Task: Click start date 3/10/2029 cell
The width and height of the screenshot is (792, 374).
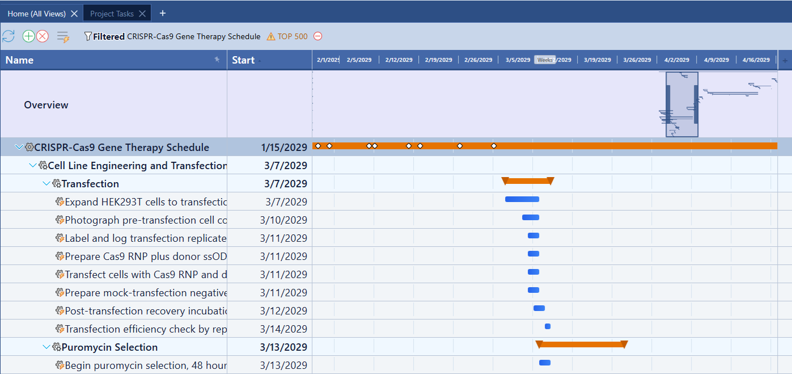Action: point(269,220)
